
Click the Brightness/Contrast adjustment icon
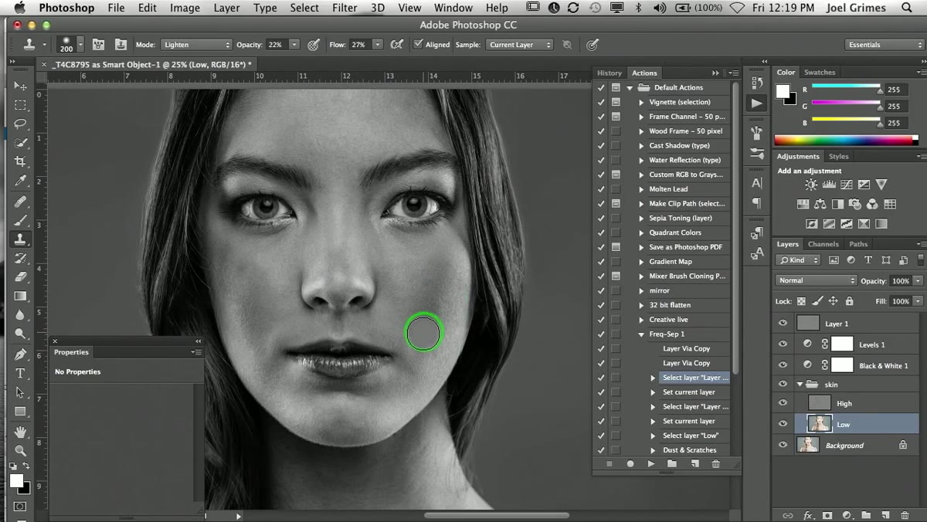(x=811, y=185)
